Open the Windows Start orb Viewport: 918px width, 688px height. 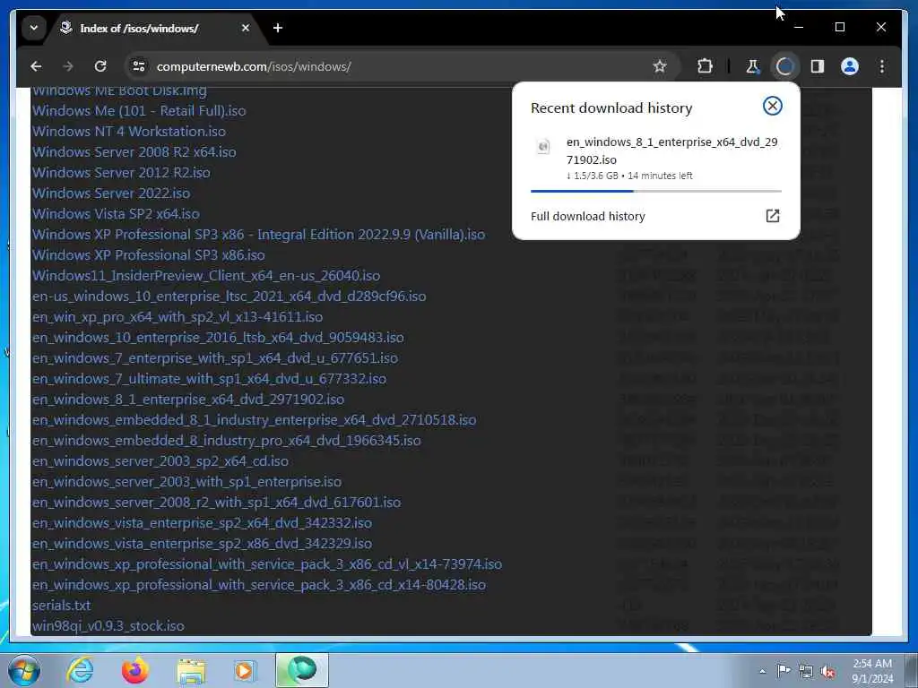click(24, 670)
